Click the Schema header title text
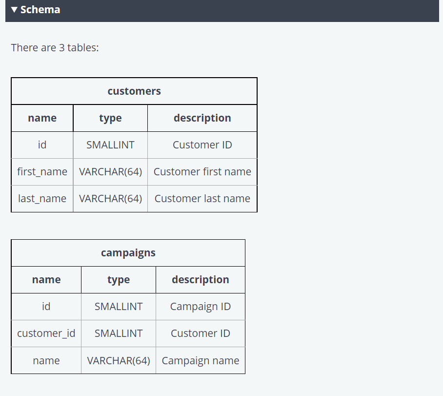The width and height of the screenshot is (443, 396). point(40,10)
